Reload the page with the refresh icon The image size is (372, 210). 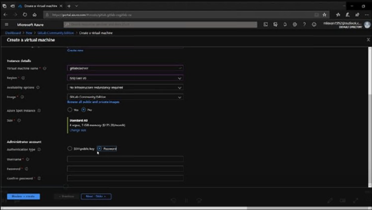pos(25,15)
